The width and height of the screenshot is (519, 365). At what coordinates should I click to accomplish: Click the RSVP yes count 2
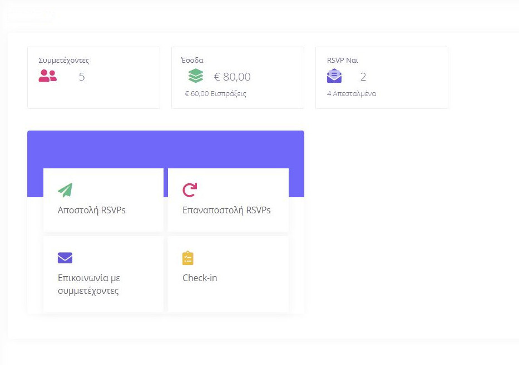[x=363, y=77]
